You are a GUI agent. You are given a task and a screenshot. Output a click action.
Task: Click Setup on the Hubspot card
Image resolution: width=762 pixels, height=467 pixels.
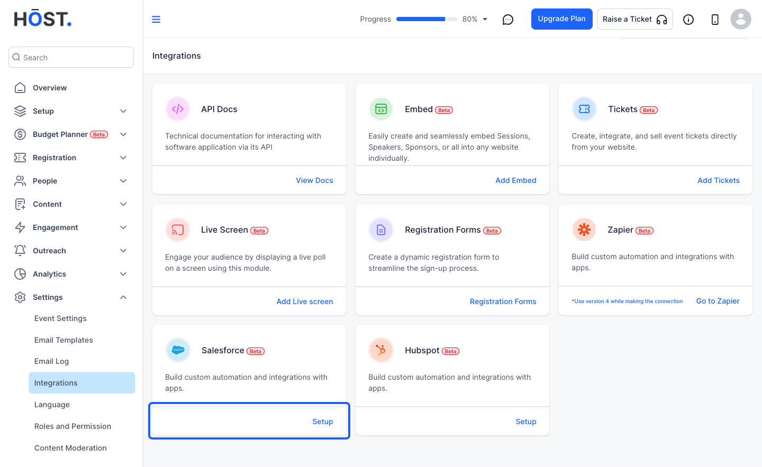(526, 422)
